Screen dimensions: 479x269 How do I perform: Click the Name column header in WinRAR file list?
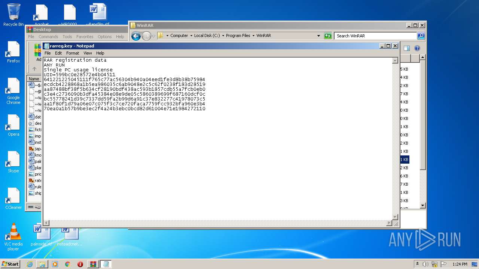[x=34, y=79]
